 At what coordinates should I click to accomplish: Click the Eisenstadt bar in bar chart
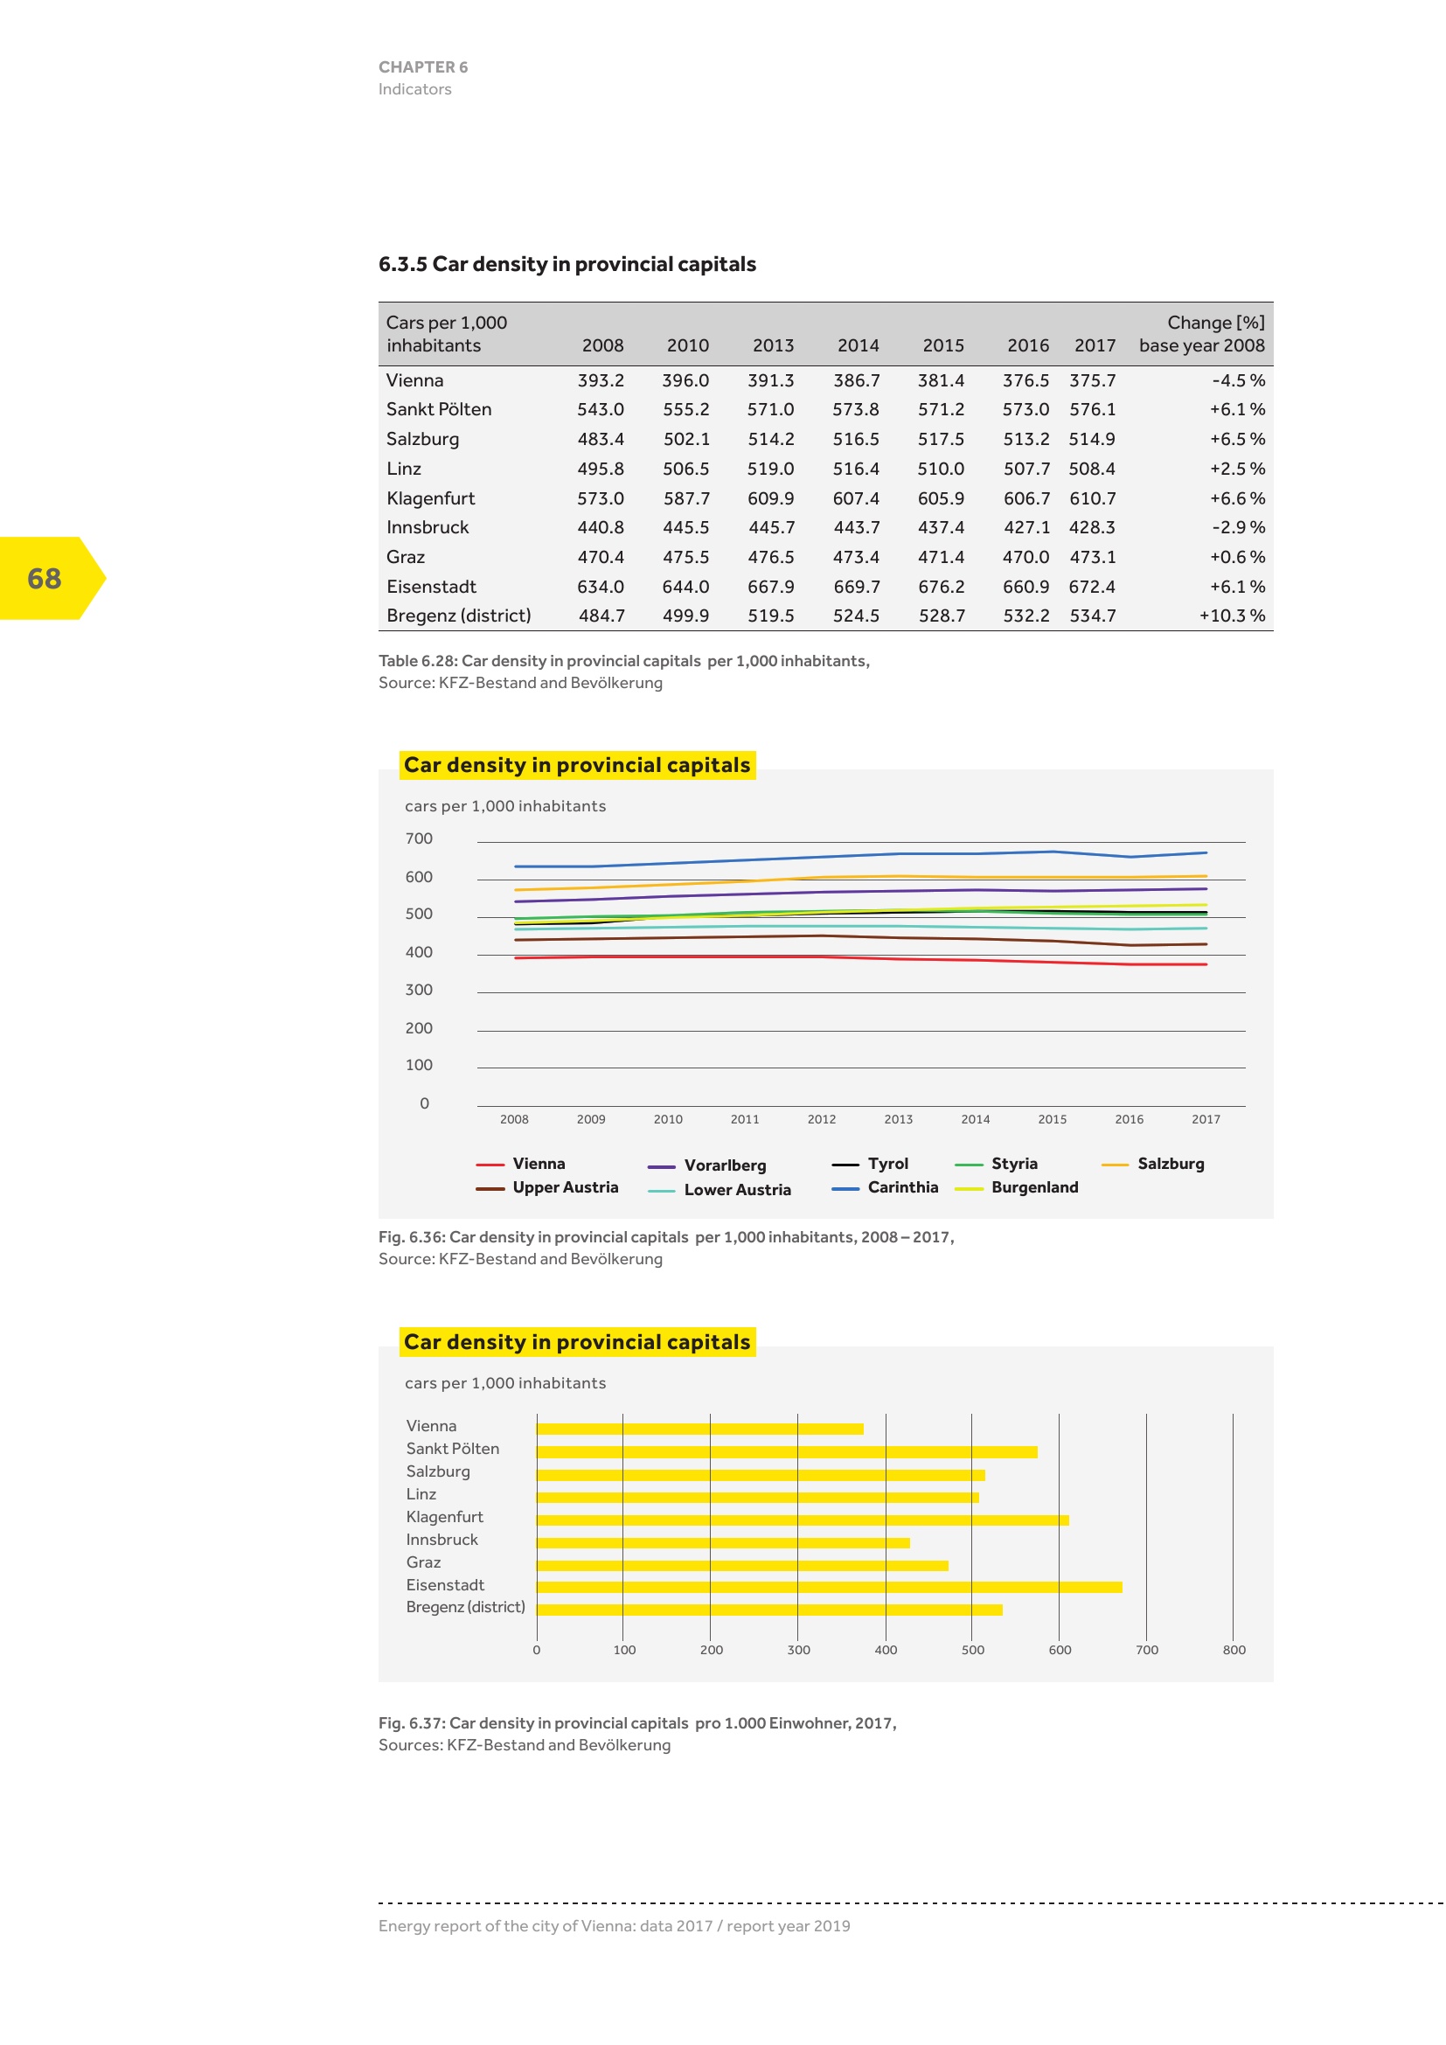828,1586
